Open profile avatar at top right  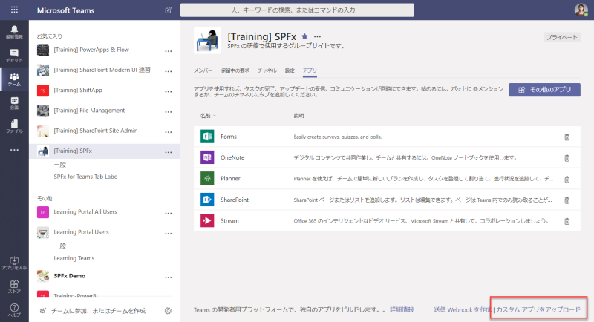point(581,10)
